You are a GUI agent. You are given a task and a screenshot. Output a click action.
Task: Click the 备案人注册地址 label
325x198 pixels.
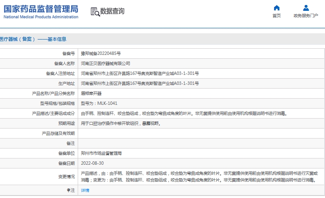point(60,74)
